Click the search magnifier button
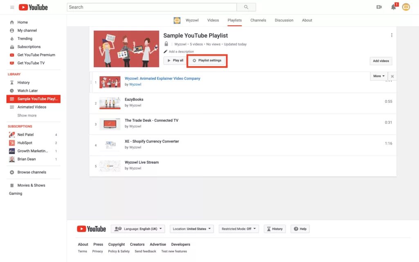 [x=246, y=7]
